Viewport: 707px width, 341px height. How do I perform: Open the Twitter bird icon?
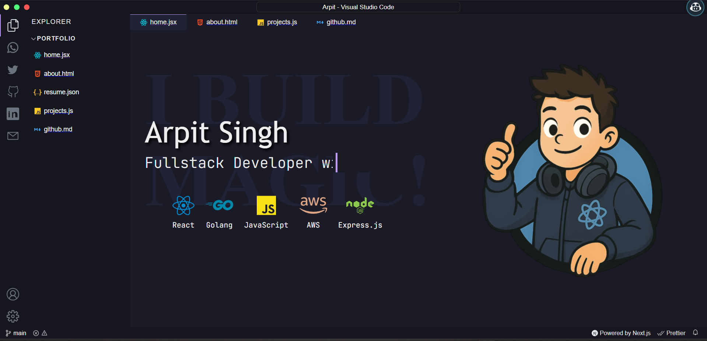13,70
